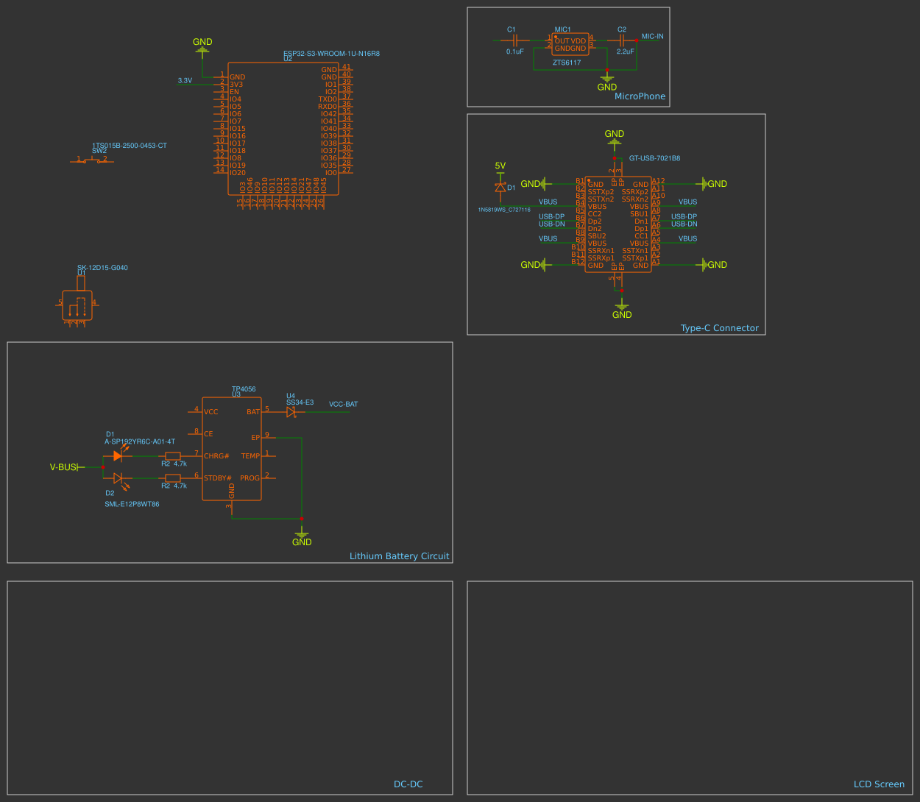Select the GT-USB-7021B8 Type-C connector body

618,224
